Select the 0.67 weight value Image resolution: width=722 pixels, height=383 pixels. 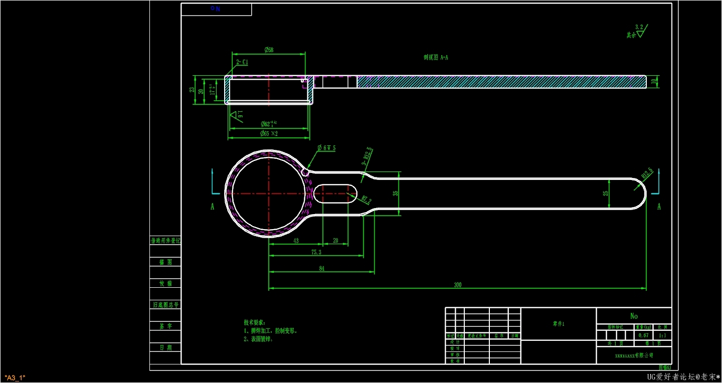(x=643, y=335)
